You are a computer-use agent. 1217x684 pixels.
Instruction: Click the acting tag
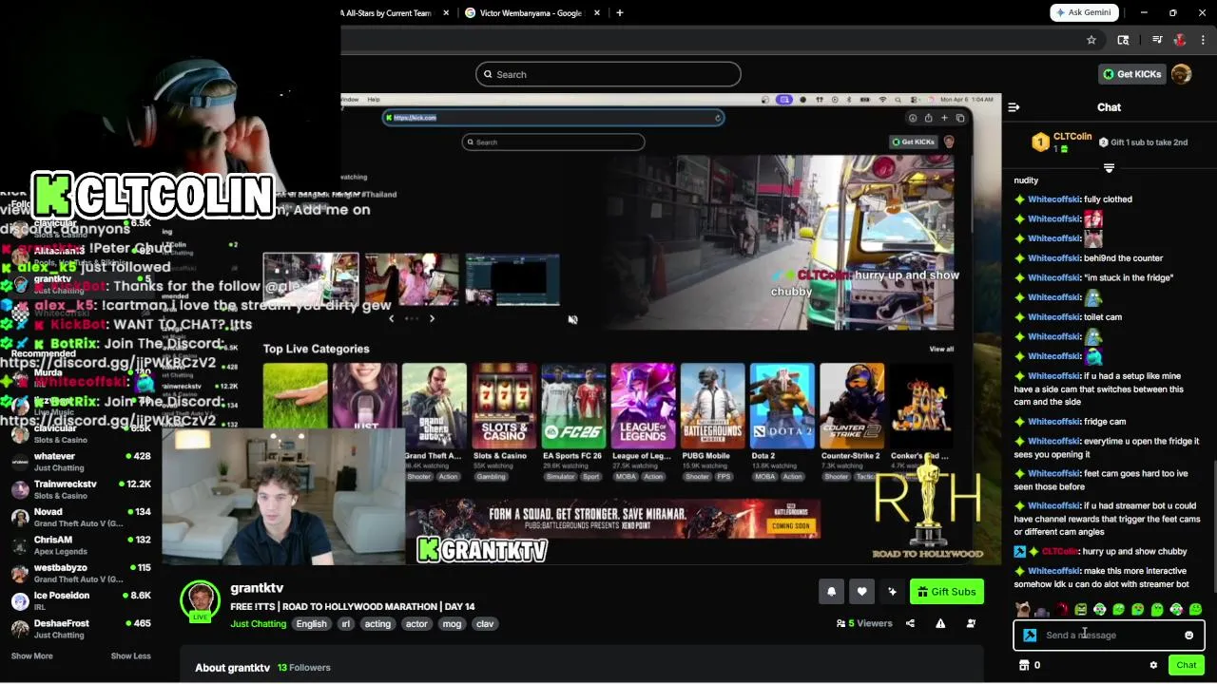click(x=377, y=624)
